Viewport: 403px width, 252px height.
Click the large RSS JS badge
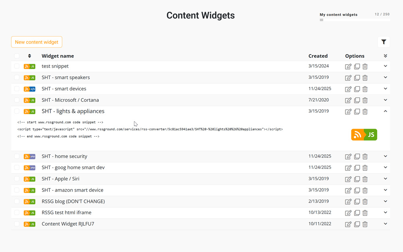[364, 135]
